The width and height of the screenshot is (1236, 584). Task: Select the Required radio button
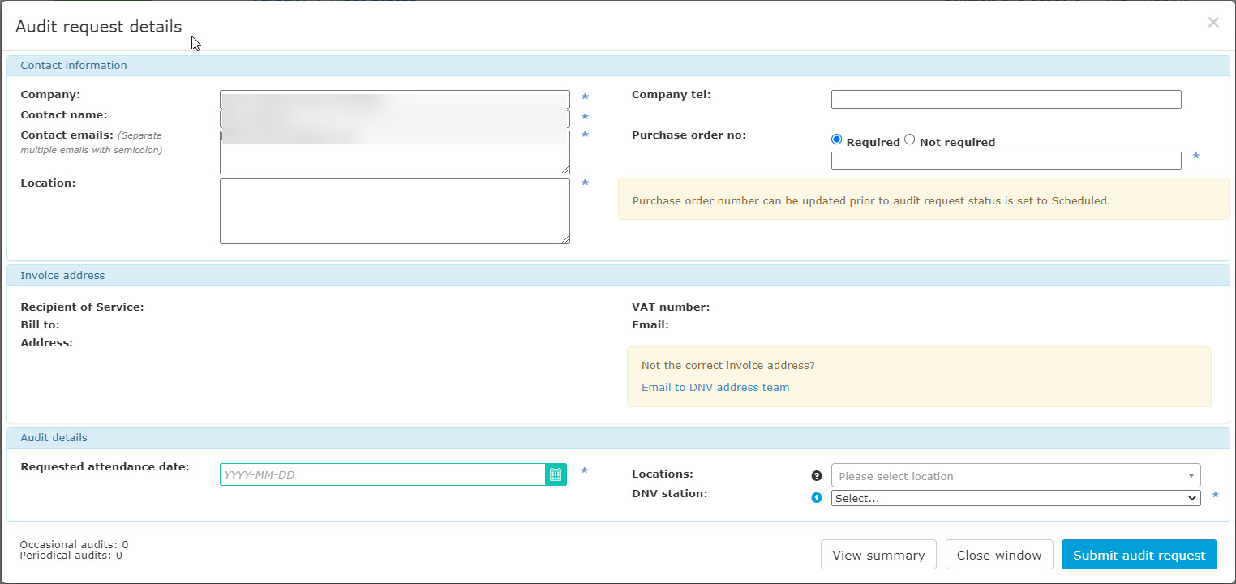click(836, 139)
